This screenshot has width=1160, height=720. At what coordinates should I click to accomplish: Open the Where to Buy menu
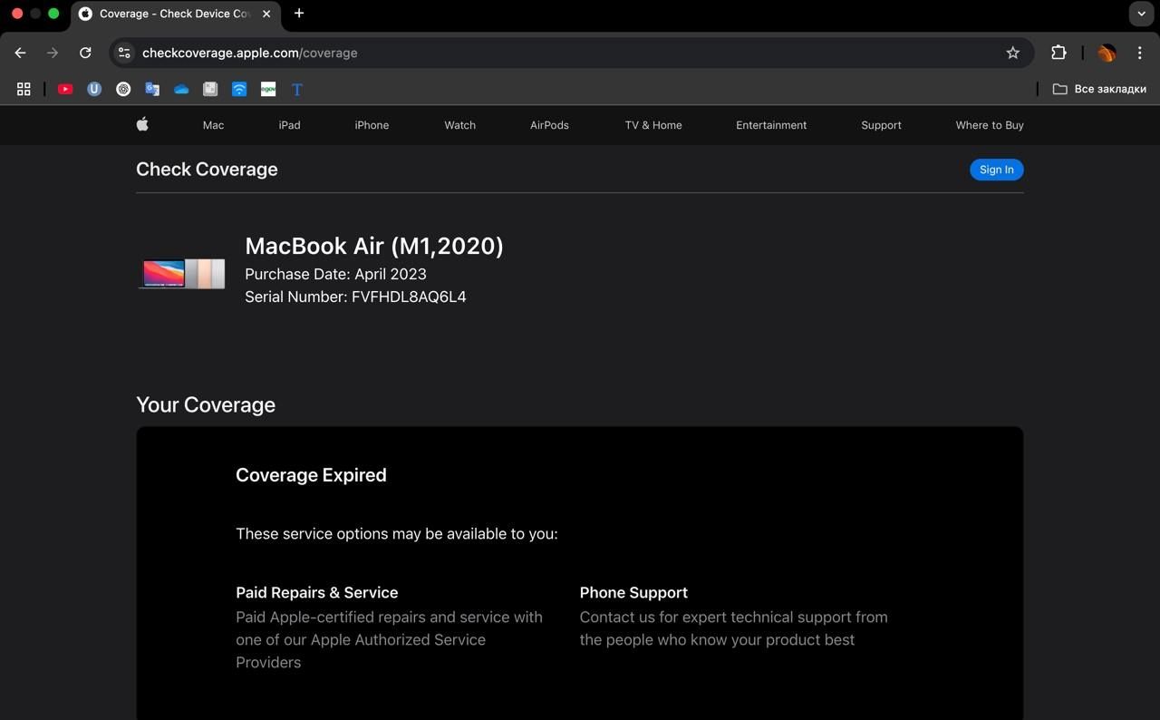990,125
